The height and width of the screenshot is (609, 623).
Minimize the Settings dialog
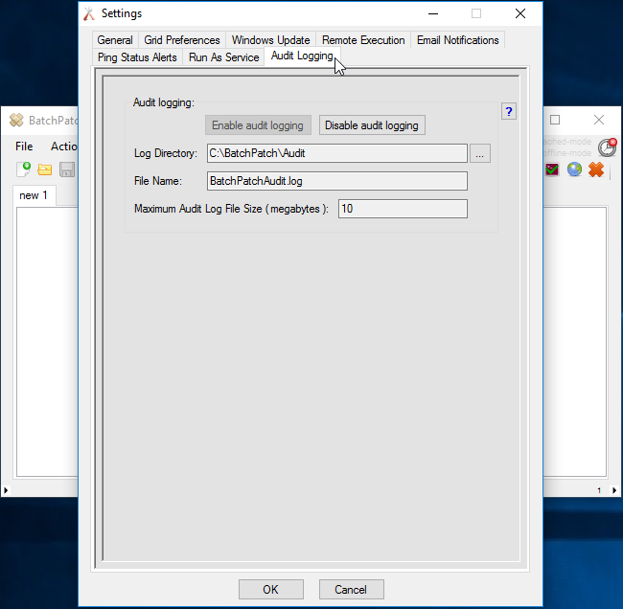click(433, 14)
